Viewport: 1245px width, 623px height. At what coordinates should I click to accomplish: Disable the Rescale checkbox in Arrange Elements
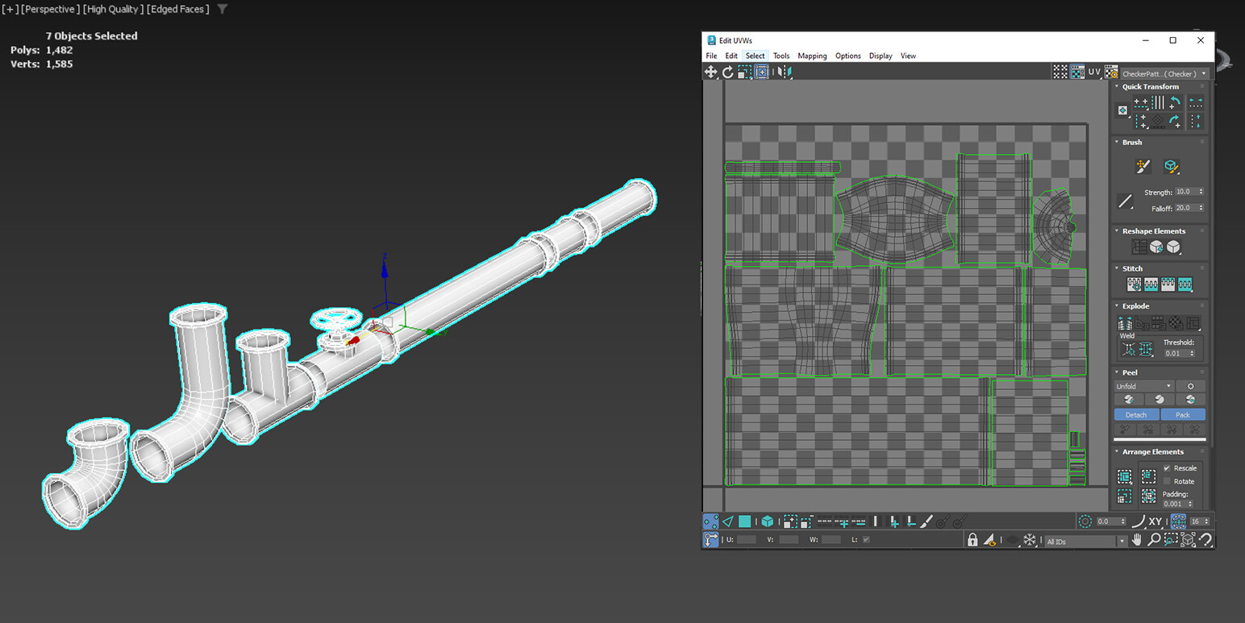click(1166, 468)
